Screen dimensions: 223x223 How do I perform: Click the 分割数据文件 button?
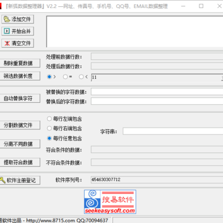(x=20, y=125)
